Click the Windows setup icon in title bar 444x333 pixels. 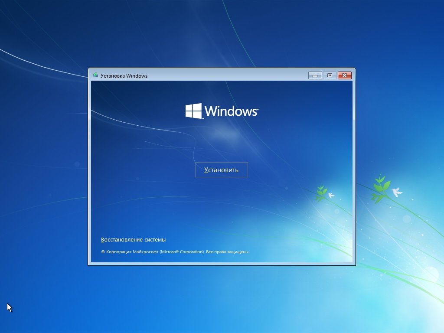coord(95,75)
